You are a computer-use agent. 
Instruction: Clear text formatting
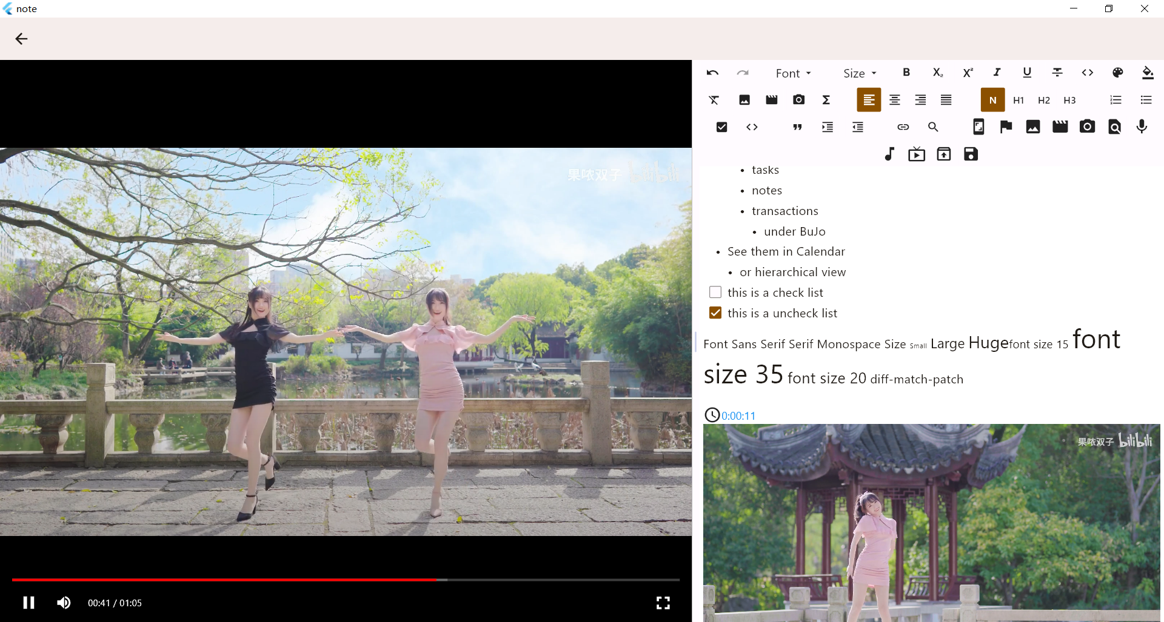click(714, 100)
